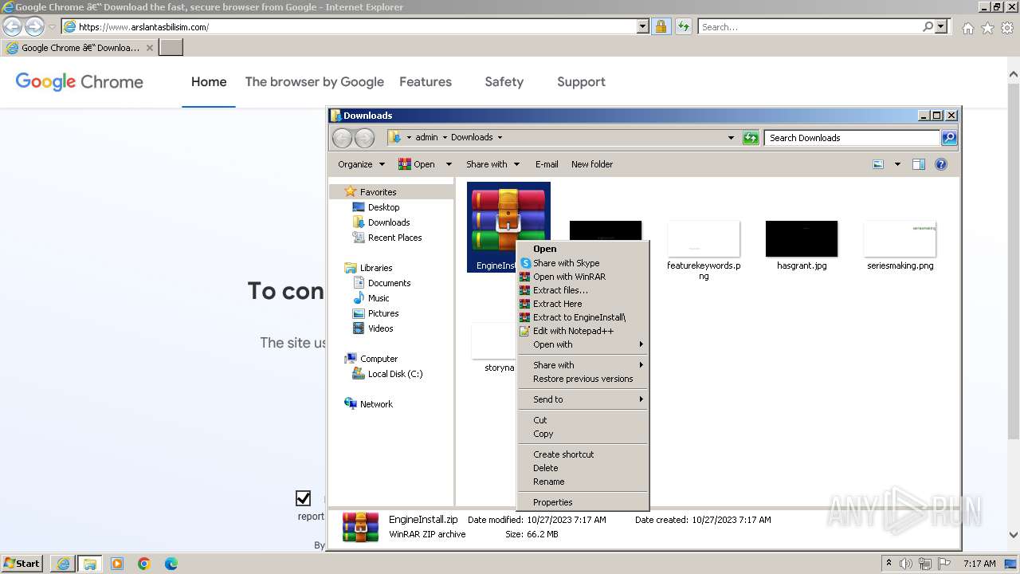
Task: Select Extract to EngineInstall\
Action: tap(583, 317)
